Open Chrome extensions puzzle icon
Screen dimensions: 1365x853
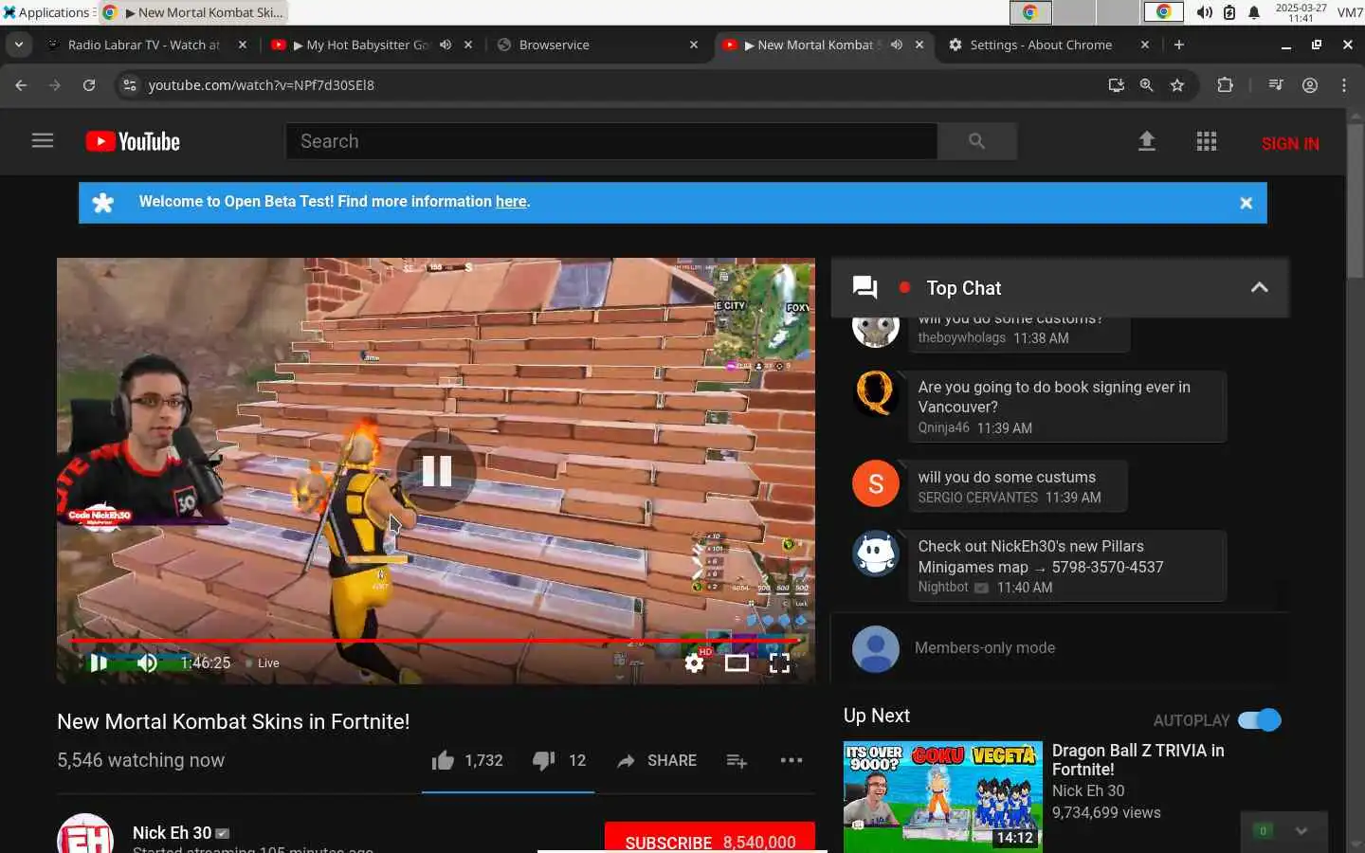1225,85
